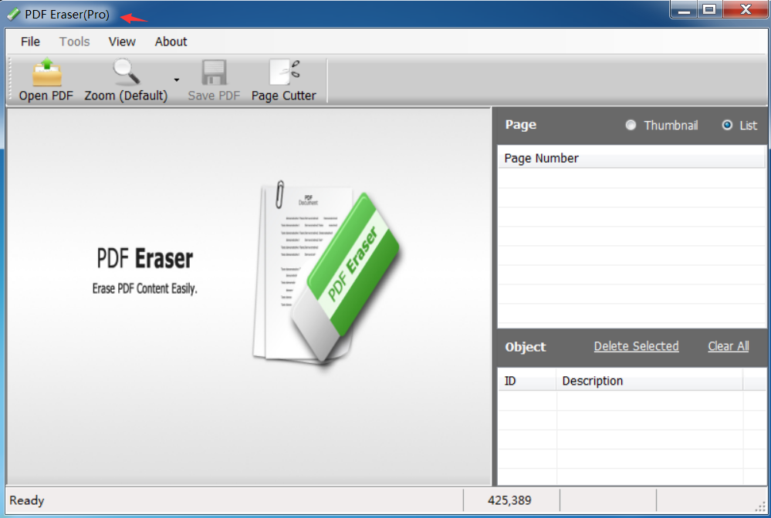Click the ID column header
Image resolution: width=771 pixels, height=518 pixels.
pyautogui.click(x=527, y=381)
